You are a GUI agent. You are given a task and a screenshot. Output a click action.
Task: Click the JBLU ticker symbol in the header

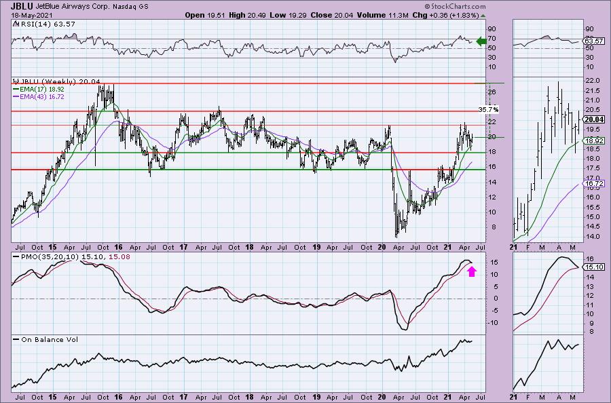tap(22, 6)
